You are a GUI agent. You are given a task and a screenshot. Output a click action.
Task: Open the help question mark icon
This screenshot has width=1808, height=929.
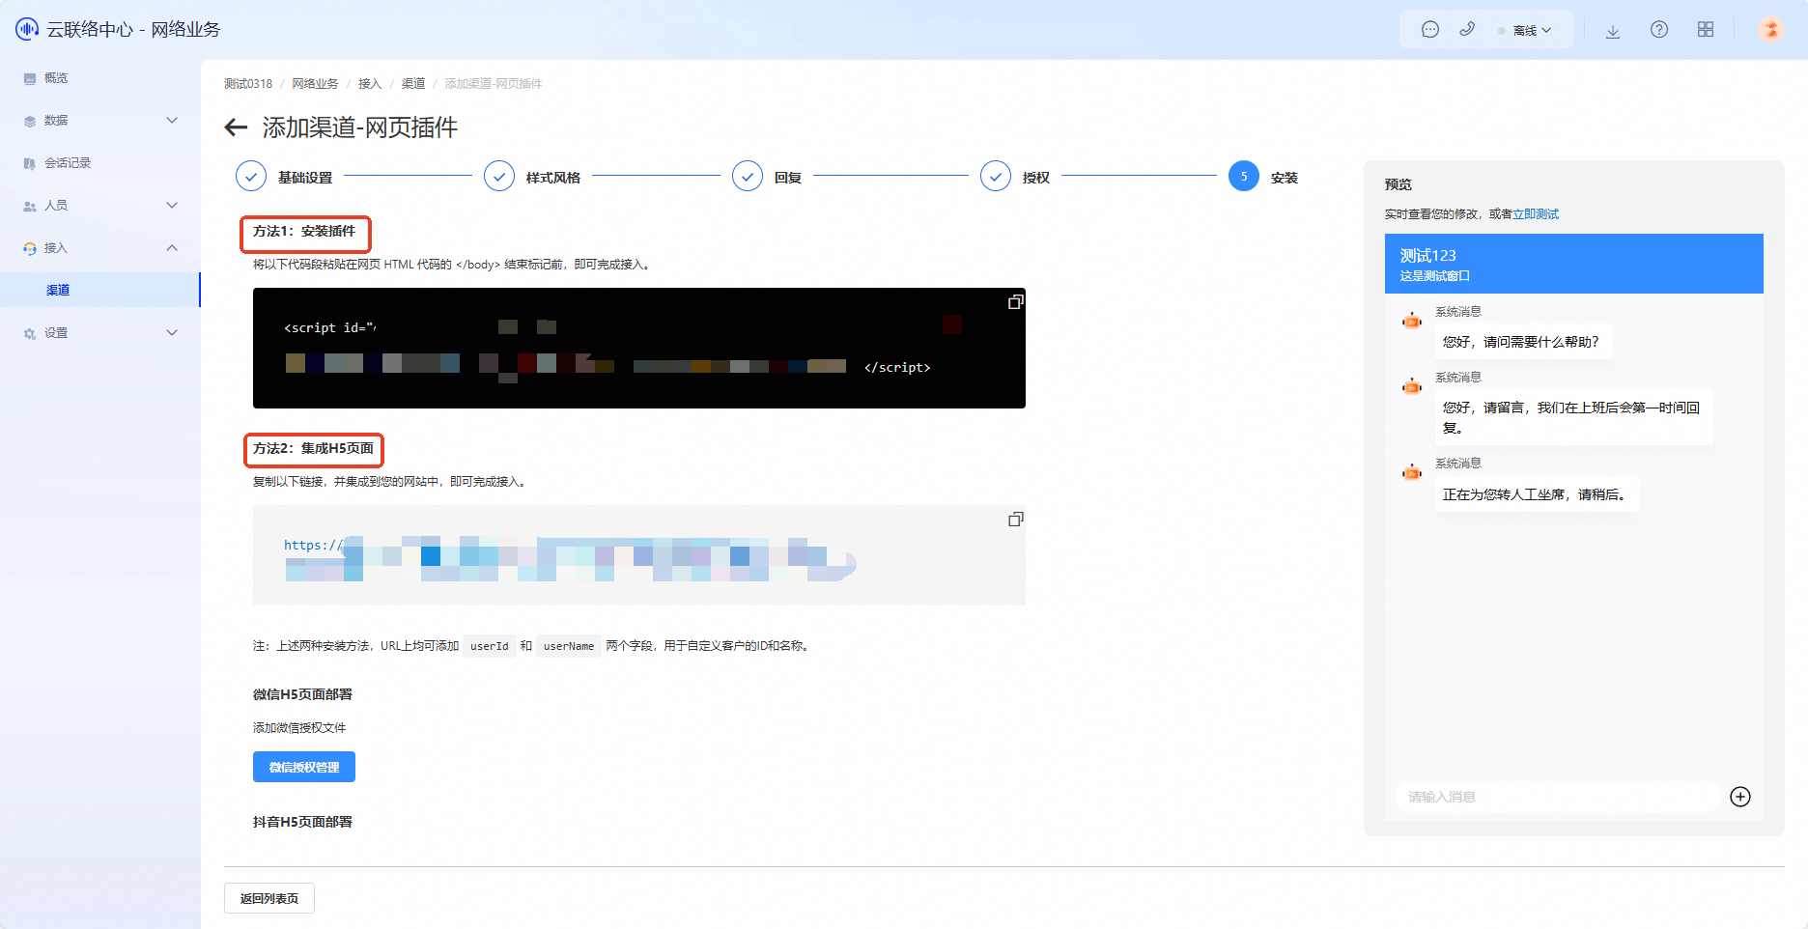[x=1659, y=30]
